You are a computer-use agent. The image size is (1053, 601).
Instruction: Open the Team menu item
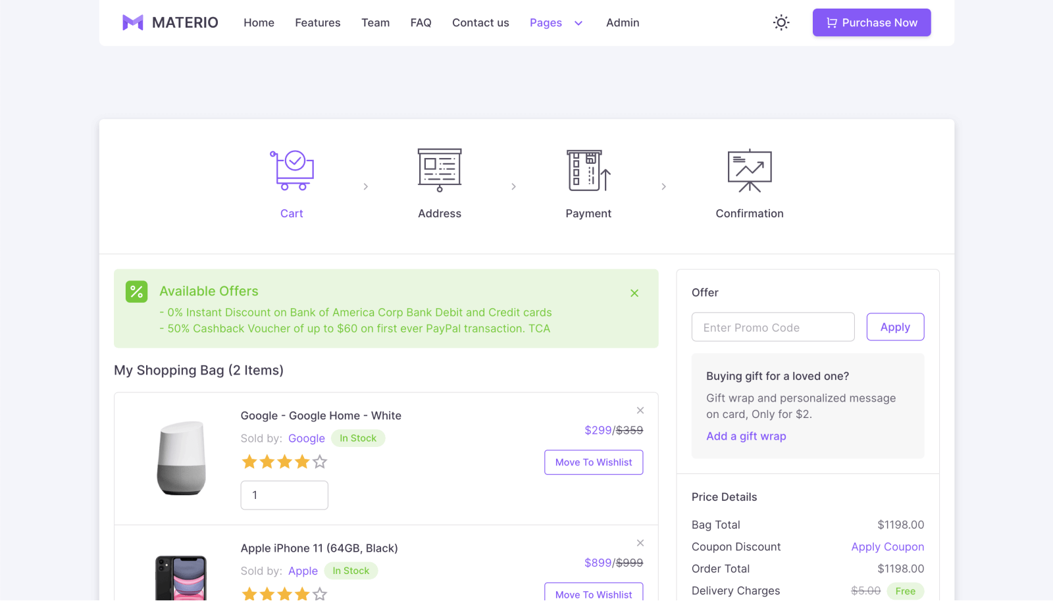375,22
